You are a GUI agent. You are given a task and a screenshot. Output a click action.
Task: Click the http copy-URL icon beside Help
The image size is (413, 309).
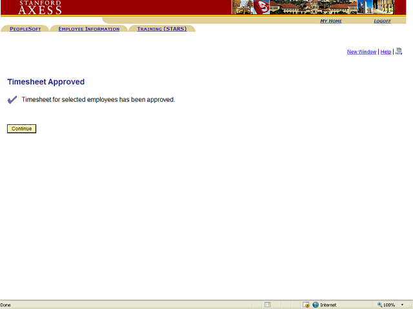pyautogui.click(x=399, y=51)
